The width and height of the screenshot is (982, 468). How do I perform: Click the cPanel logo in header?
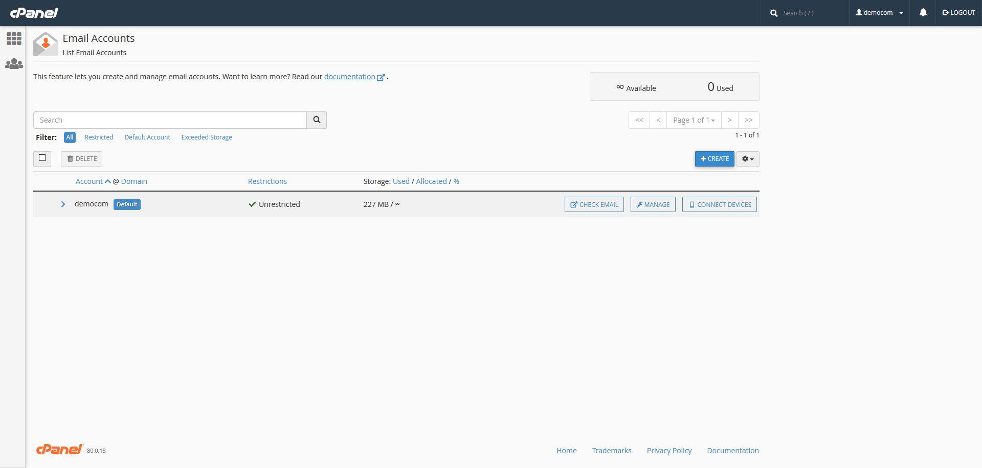tap(34, 13)
